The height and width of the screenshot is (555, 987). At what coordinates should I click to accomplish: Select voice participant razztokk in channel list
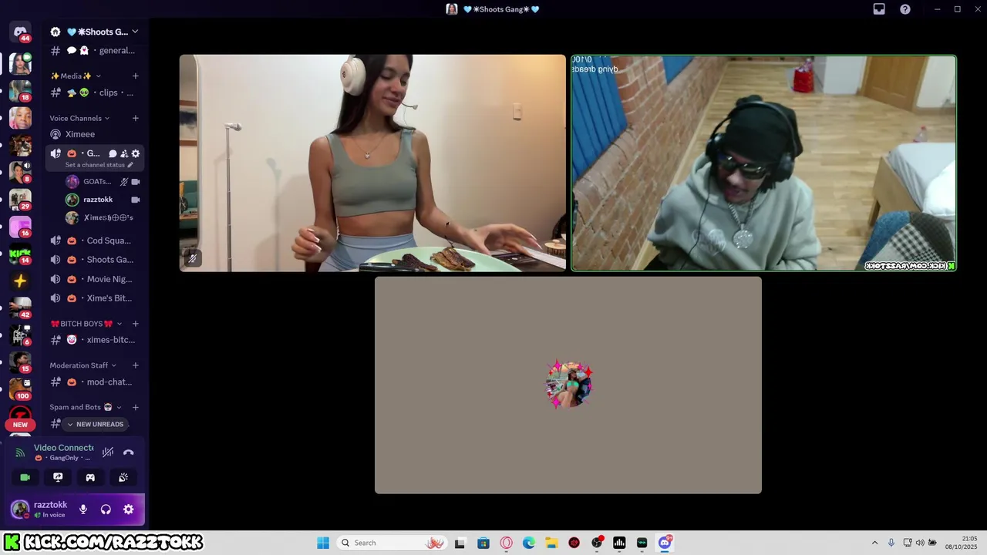(103, 200)
